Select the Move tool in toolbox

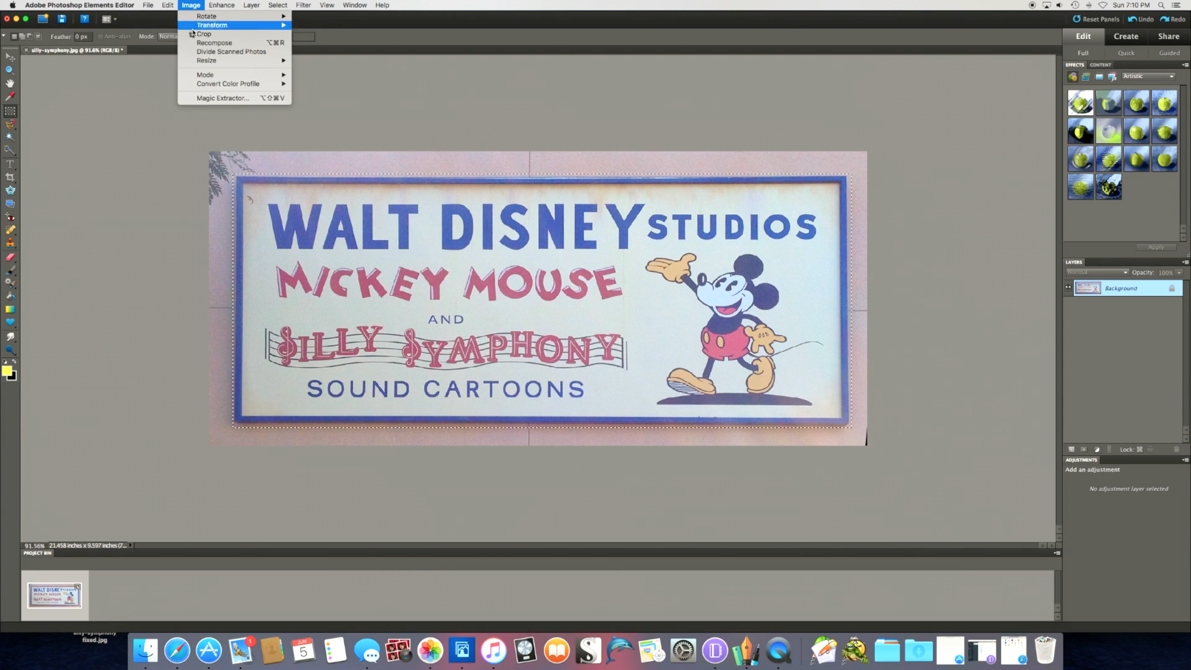point(10,57)
